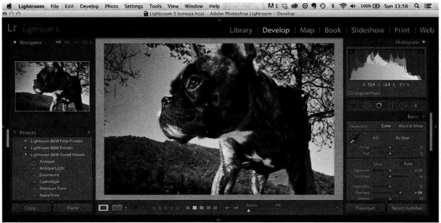Viewport: 441px width, 223px height.
Task: Hide the left panel group arrow
Action: coord(3,127)
